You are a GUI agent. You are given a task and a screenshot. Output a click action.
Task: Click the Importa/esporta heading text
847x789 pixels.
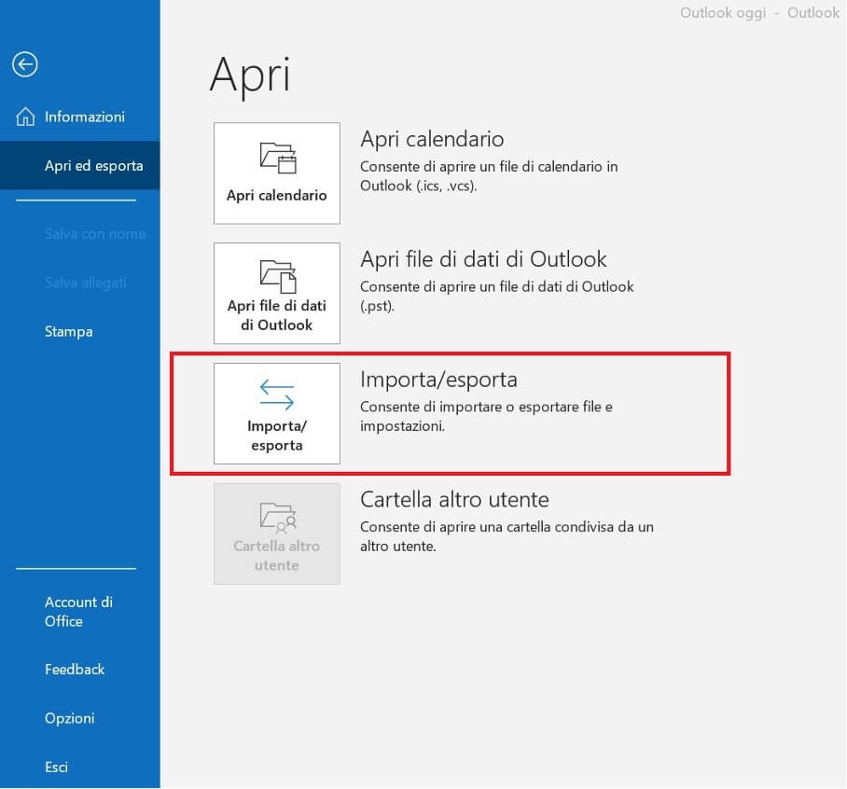[x=438, y=380]
